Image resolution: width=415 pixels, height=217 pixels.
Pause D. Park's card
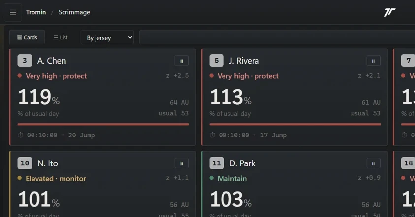[374, 163]
